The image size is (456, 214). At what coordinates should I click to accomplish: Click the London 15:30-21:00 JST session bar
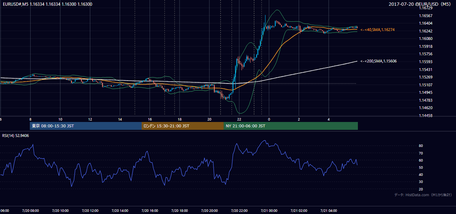click(x=183, y=126)
